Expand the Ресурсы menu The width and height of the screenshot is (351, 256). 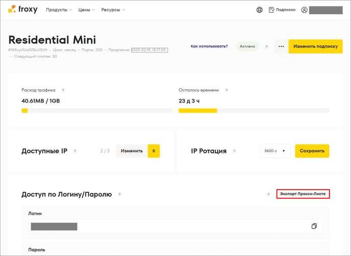[x=113, y=10]
